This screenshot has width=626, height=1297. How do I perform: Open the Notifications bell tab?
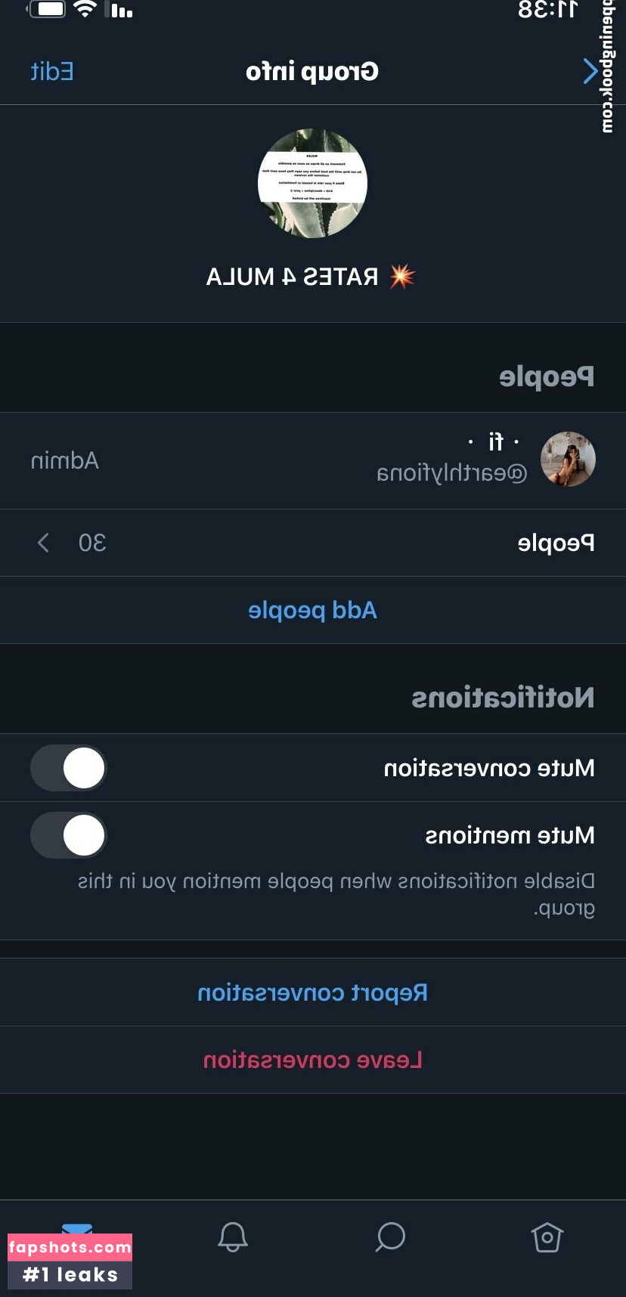233,1238
